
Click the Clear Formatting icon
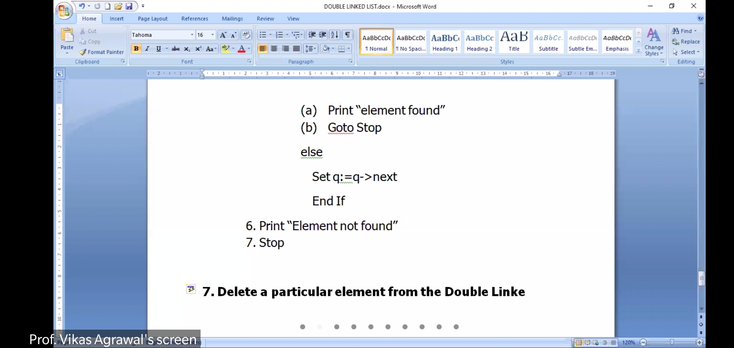[x=246, y=35]
